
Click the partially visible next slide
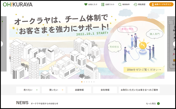pos(171,44)
